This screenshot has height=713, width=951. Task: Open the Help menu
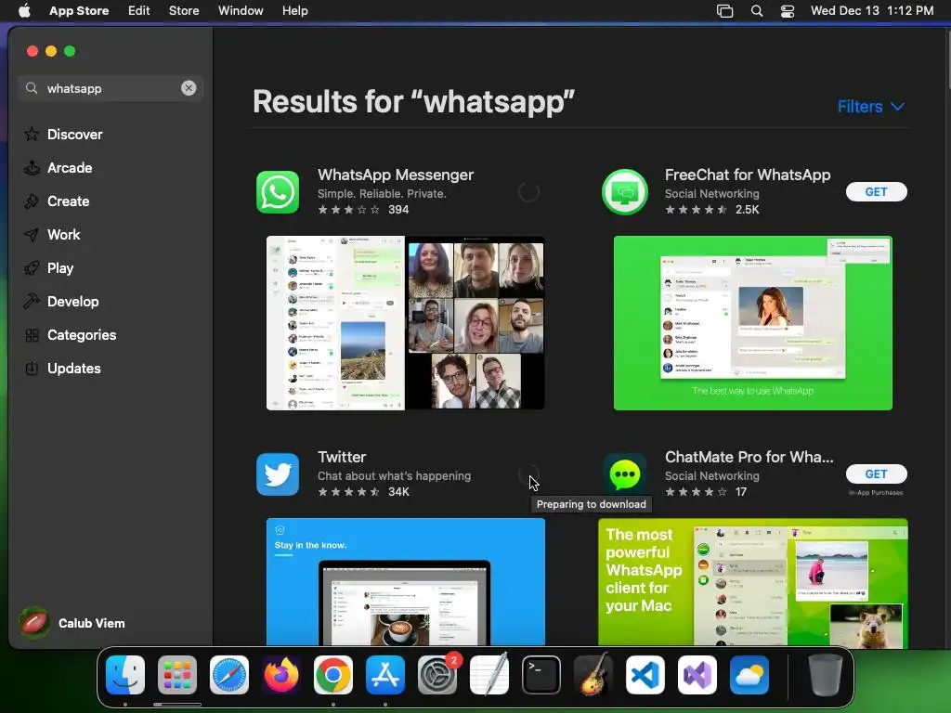coord(294,10)
